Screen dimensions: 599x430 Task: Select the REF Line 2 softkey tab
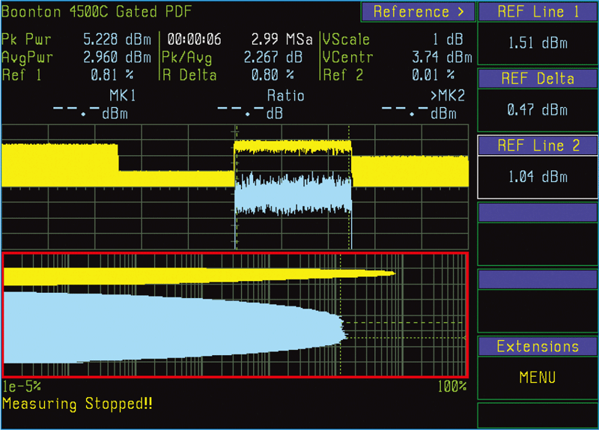tap(538, 145)
